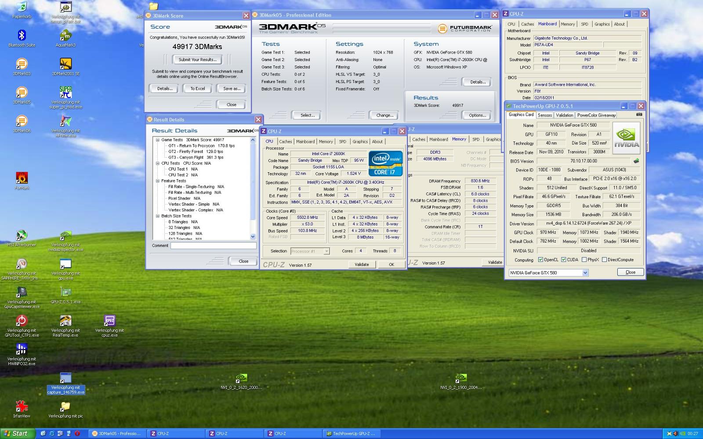This screenshot has height=439, width=703.
Task: Open NVI_0_2_1620_2000 desktop file
Action: point(241,378)
